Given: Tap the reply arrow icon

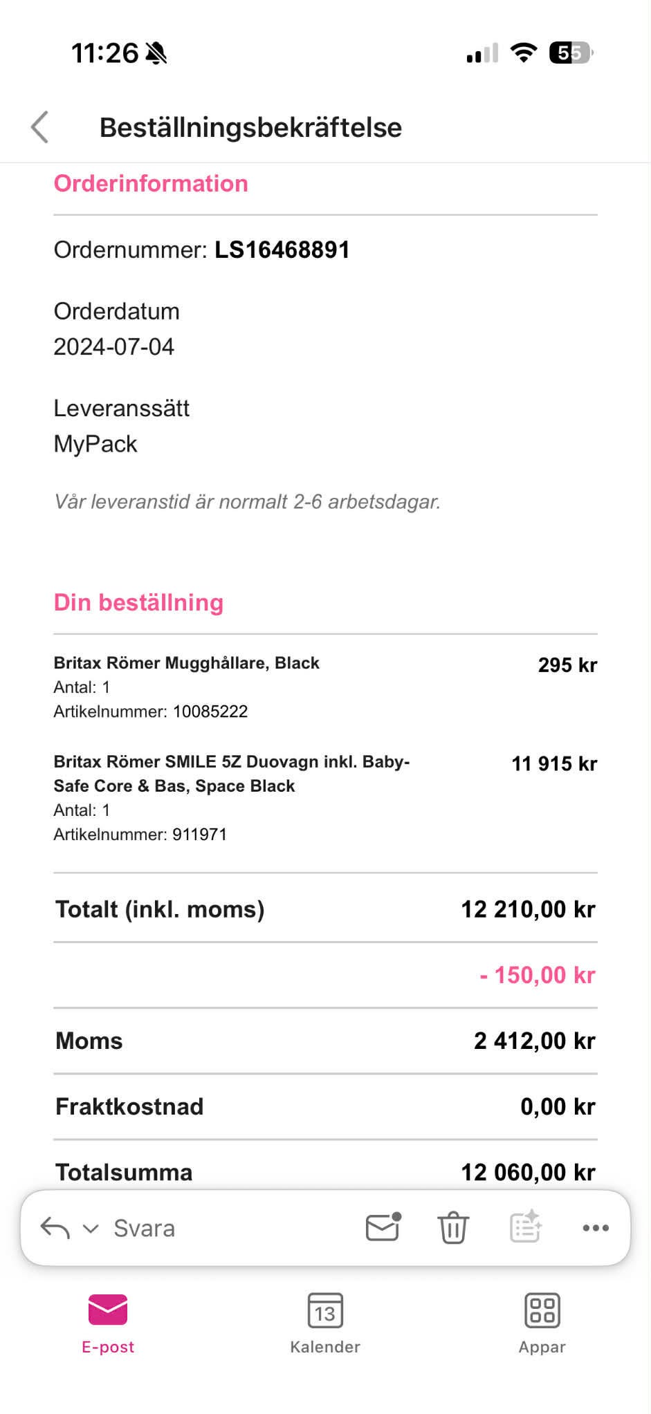Looking at the screenshot, I should pos(55,1228).
